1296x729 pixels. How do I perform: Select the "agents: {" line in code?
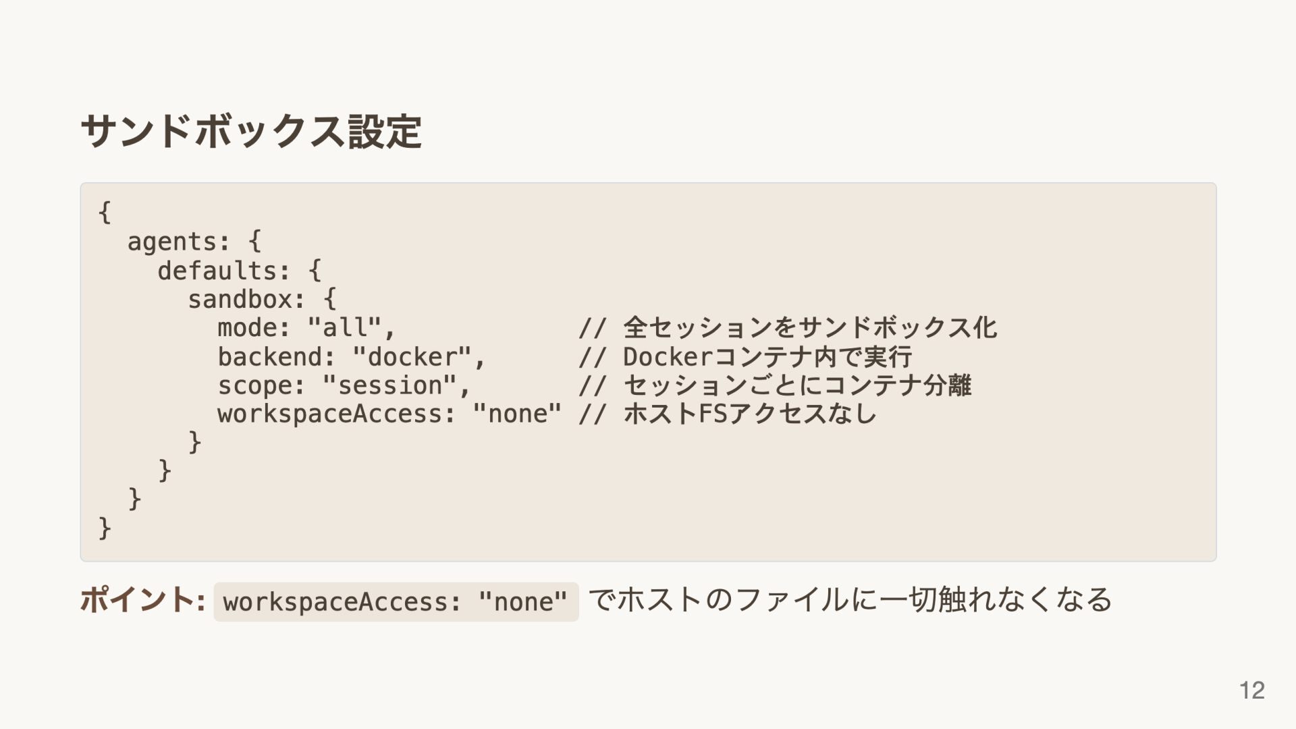(194, 242)
